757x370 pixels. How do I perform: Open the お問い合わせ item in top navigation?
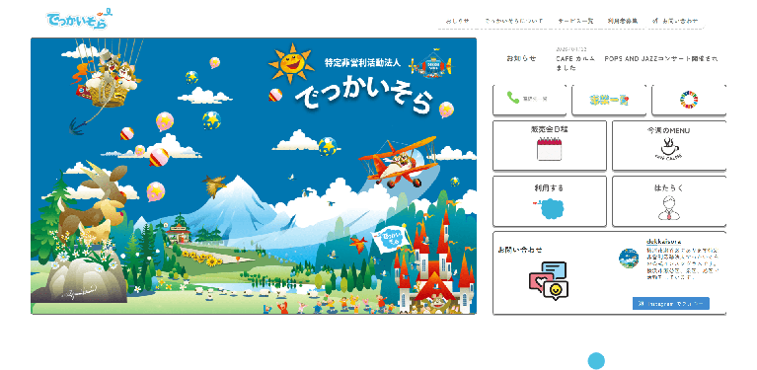pyautogui.click(x=675, y=22)
